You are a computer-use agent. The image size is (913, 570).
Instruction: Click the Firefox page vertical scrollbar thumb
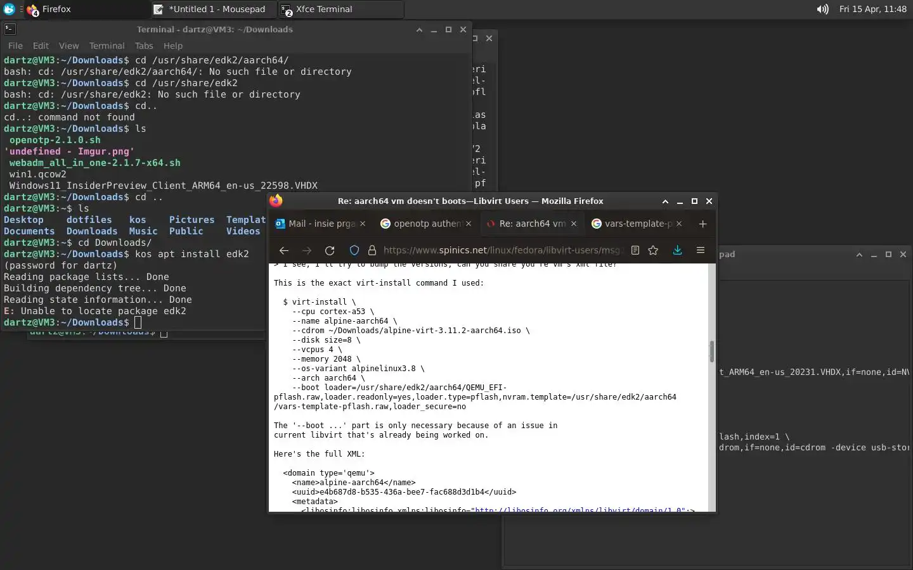click(712, 351)
